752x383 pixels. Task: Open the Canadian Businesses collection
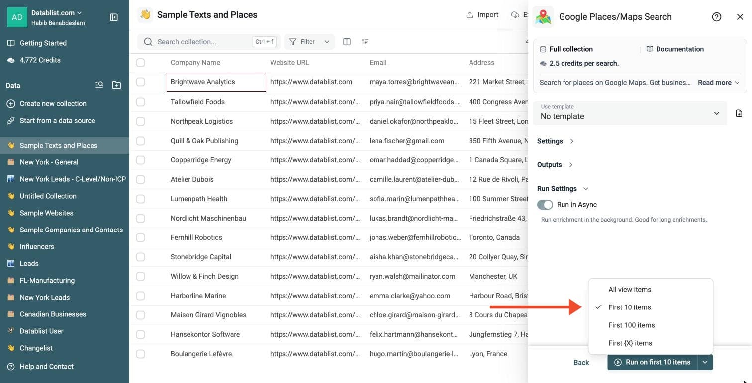tap(53, 314)
